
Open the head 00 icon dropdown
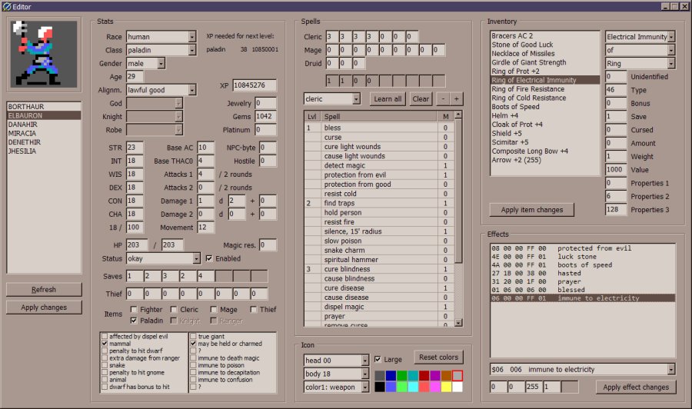click(365, 361)
